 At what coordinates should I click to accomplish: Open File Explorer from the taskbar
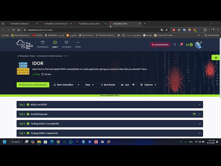[x=39, y=142]
